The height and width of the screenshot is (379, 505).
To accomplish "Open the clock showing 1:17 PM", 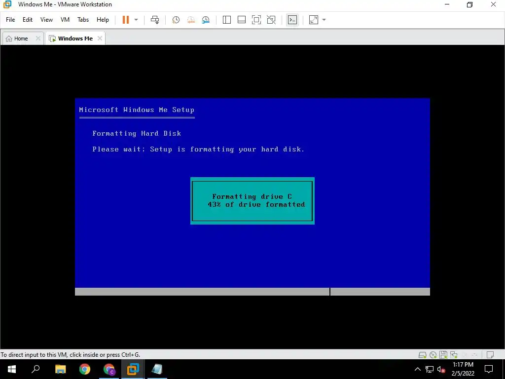I will (x=463, y=369).
